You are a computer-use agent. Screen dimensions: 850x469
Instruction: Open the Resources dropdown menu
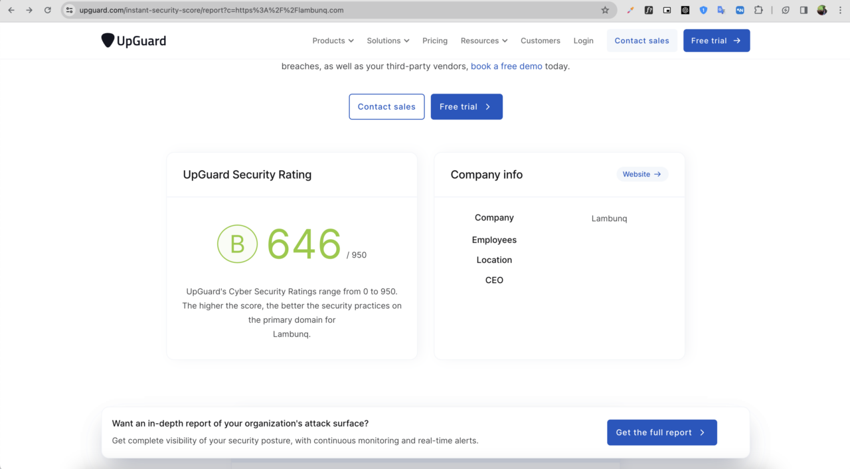pyautogui.click(x=483, y=41)
